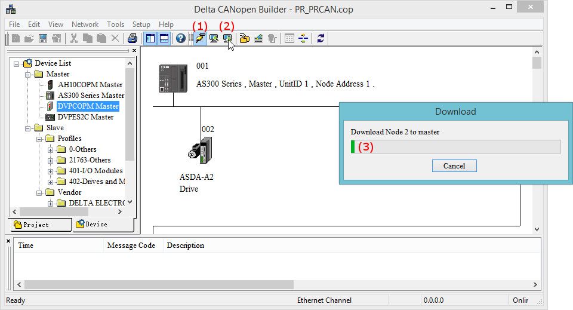This screenshot has width=573, height=310.
Task: Cancel the download in the dialog
Action: 454,165
